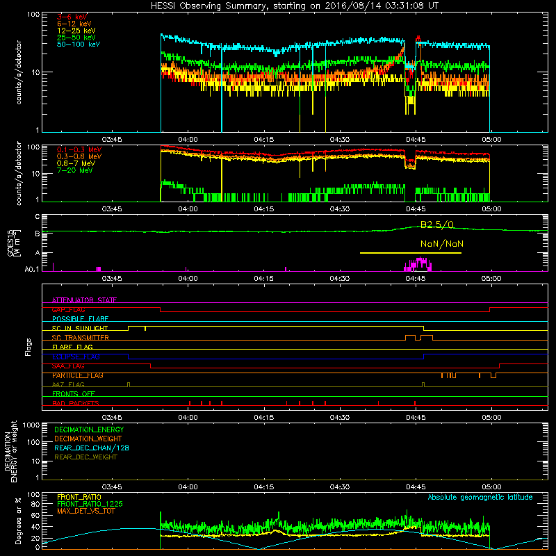The width and height of the screenshot is (556, 556).
Task: Click the 0.1-0.3 MeV legend entry
Action: pyautogui.click(x=79, y=149)
